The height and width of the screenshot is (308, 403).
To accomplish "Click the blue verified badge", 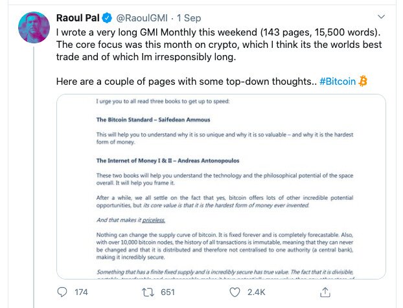I will click(x=107, y=18).
